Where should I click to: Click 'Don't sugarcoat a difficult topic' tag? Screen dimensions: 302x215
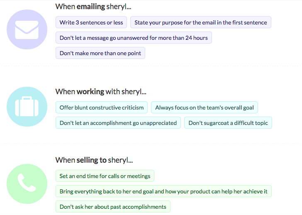(228, 123)
